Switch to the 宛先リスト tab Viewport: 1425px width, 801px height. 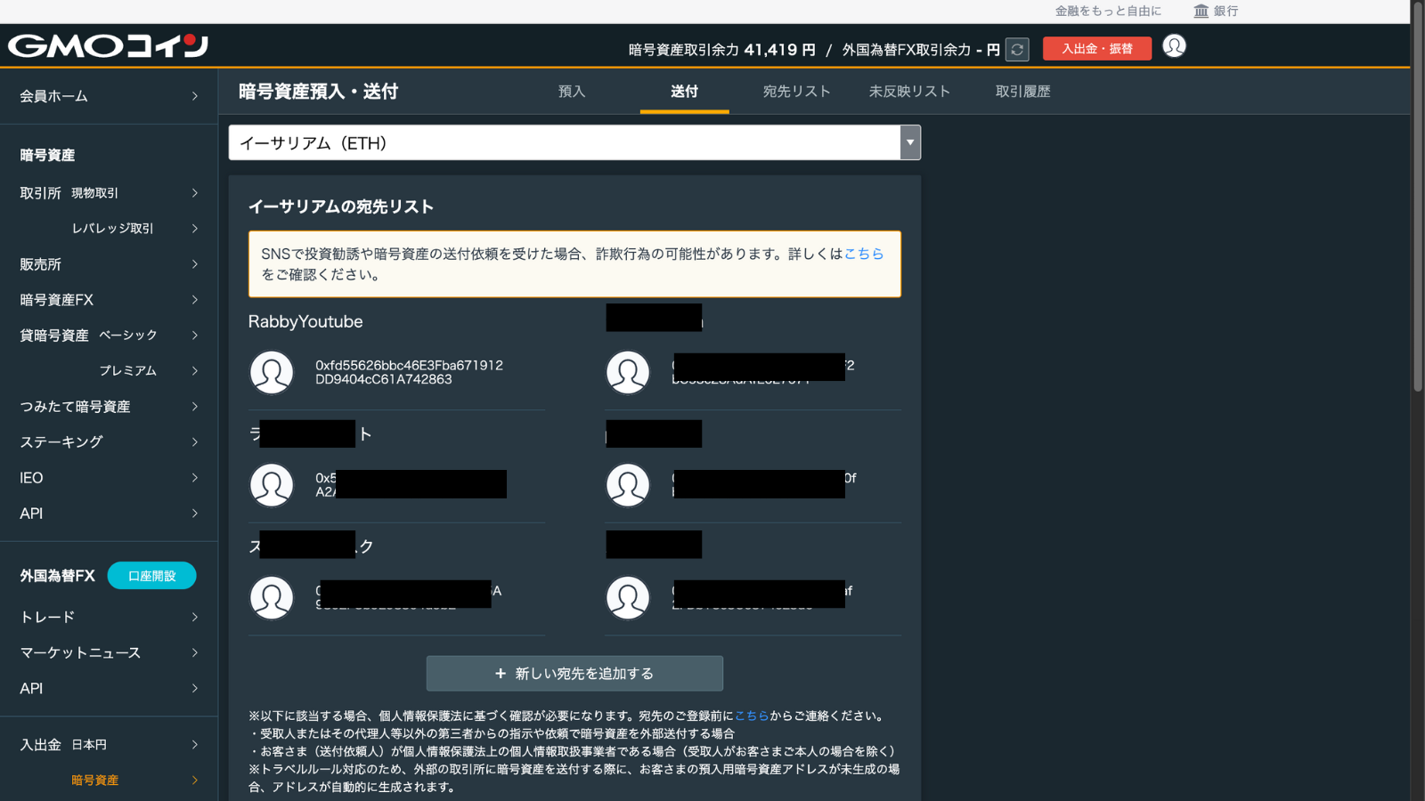tap(796, 92)
